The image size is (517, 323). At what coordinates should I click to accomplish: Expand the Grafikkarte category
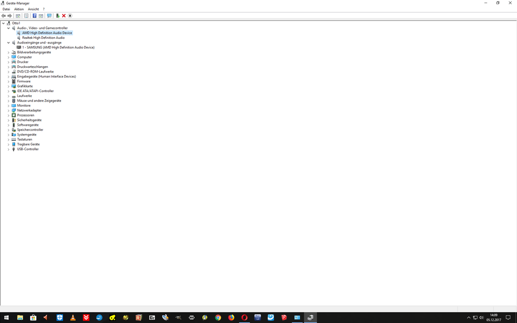8,86
